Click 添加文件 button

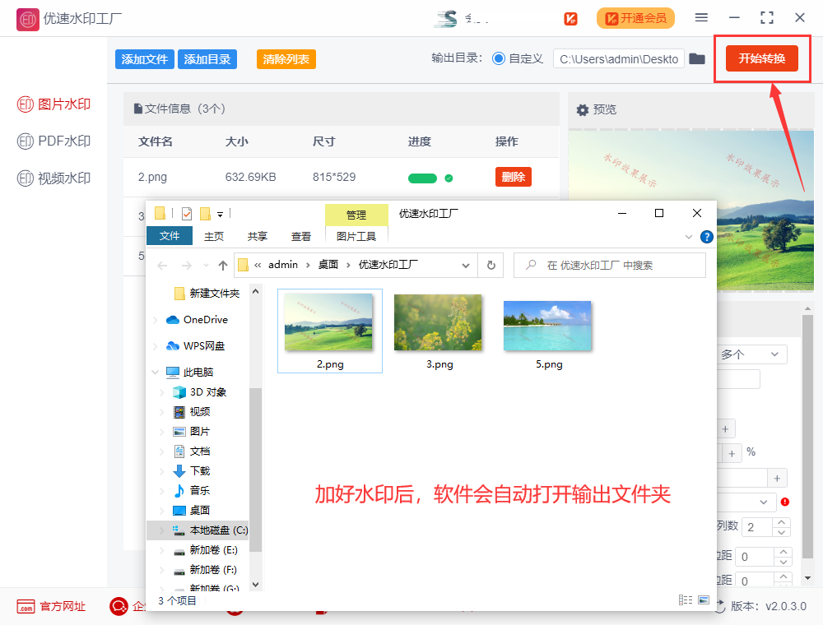pos(144,59)
